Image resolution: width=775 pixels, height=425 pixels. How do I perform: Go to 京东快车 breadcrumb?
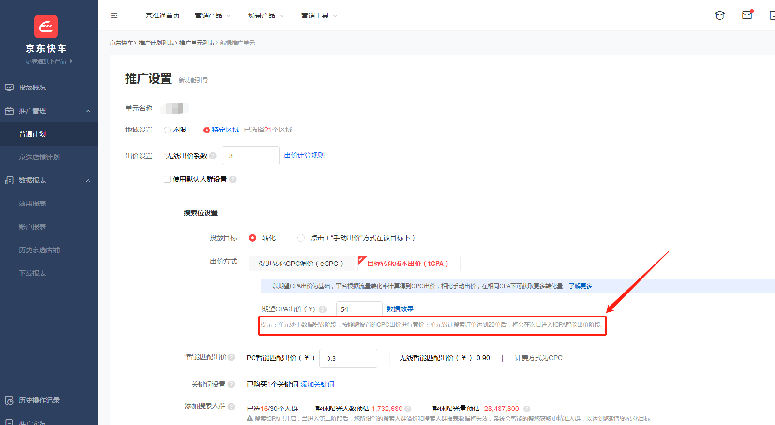coord(121,43)
